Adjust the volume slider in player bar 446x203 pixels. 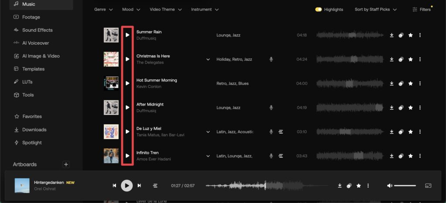point(405,186)
